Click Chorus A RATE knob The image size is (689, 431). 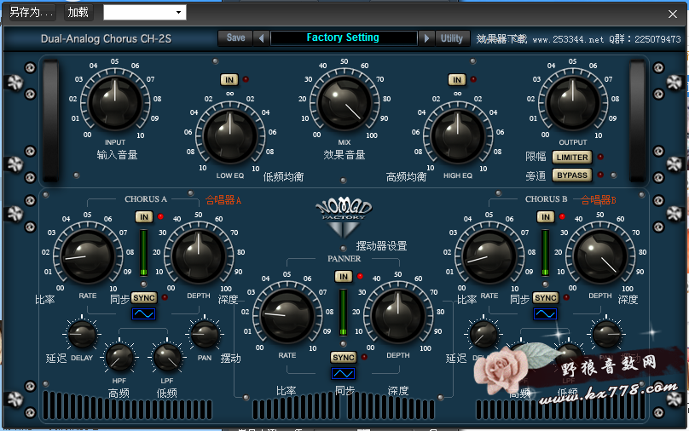(88, 256)
